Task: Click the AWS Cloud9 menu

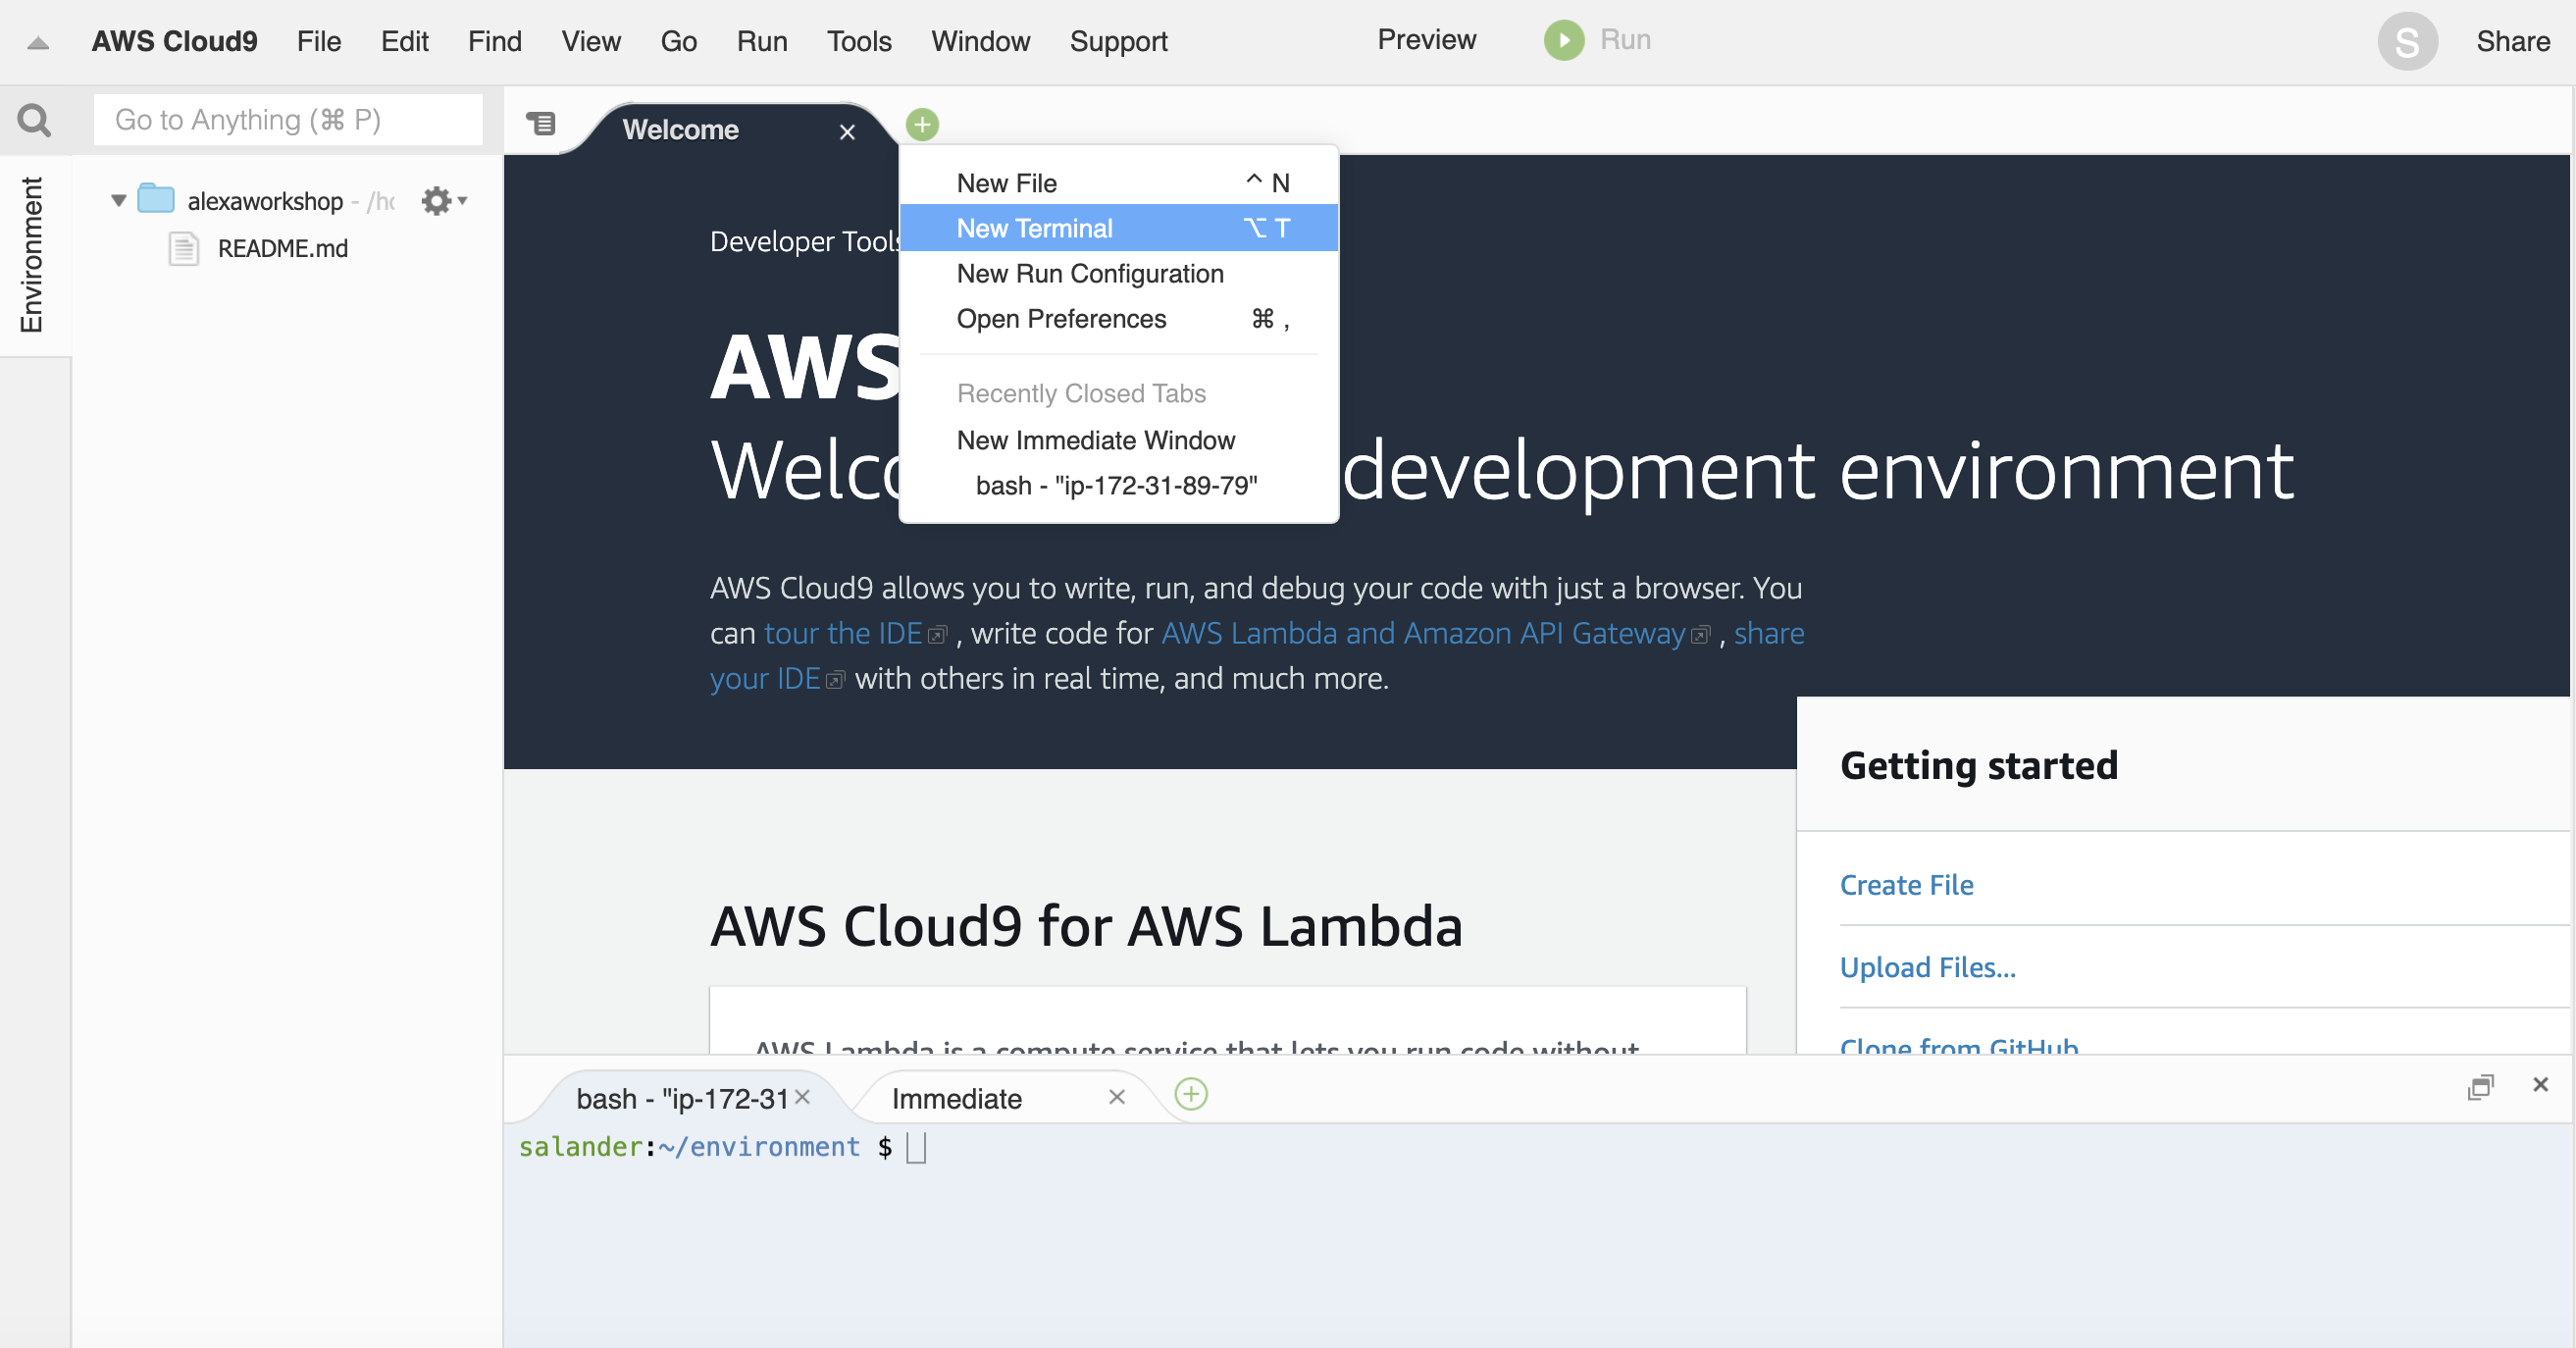Action: click(x=174, y=41)
